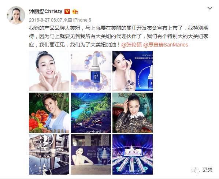View the outdoor billboard photo thumbnail

[91, 154]
